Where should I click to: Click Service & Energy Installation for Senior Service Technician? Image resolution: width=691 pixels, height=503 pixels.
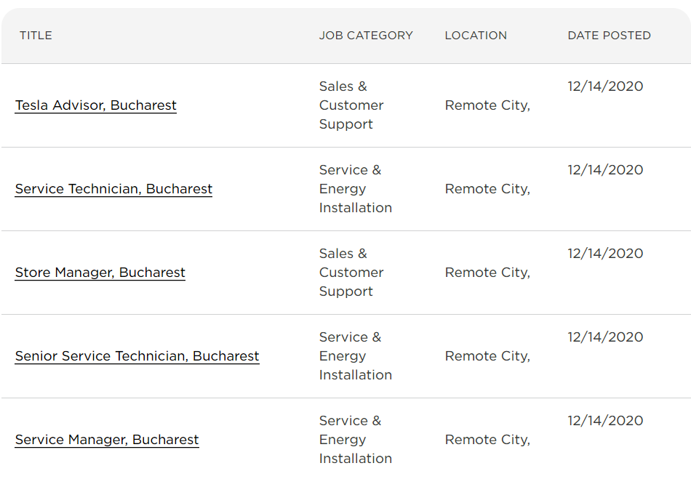(x=355, y=356)
